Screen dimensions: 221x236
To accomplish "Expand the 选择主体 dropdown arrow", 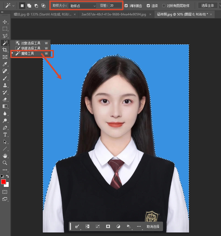I will click(219, 6).
